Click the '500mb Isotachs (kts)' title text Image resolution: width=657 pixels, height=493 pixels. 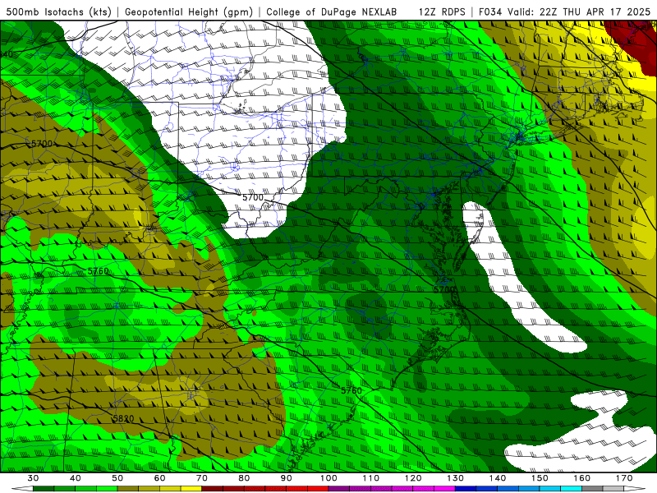[58, 12]
